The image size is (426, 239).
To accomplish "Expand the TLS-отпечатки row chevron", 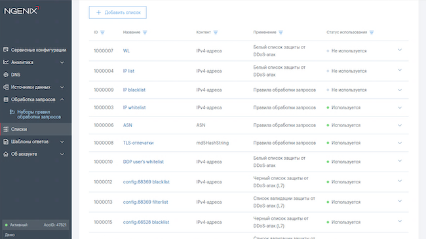I will [x=400, y=143].
